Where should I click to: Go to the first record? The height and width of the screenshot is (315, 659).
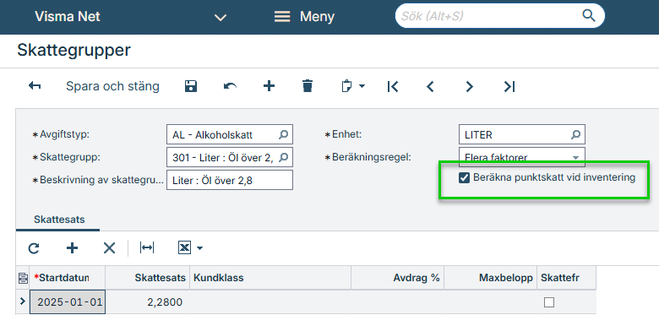(393, 86)
